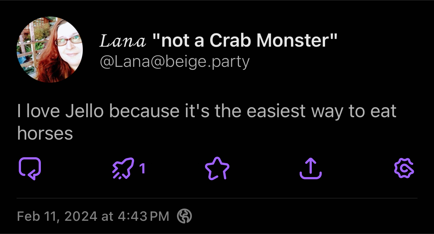Reply to Lana's Jello post

29,169
